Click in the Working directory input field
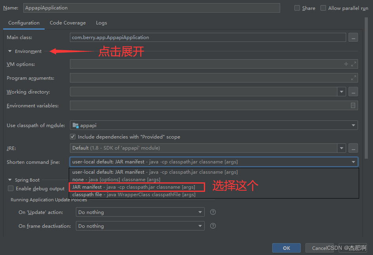Image resolution: width=373 pixels, height=255 pixels. pos(203,92)
